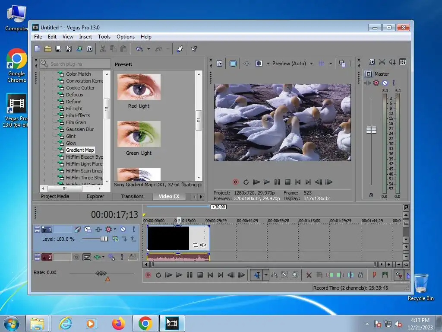
Task: Click the Open folder toolbar icon
Action: pos(47,49)
